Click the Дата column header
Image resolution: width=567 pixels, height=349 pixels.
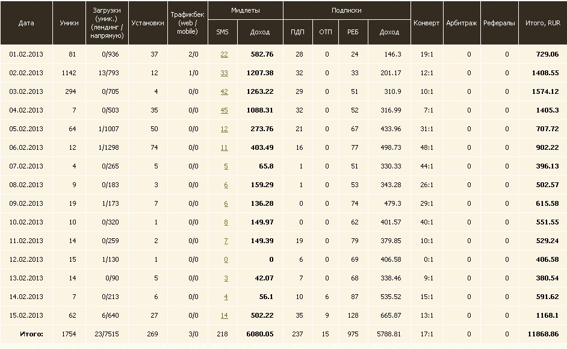(x=26, y=23)
